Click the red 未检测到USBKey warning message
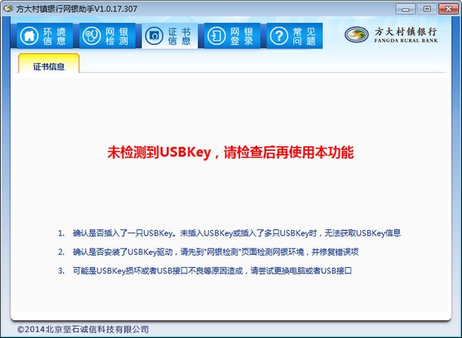 pyautogui.click(x=230, y=152)
